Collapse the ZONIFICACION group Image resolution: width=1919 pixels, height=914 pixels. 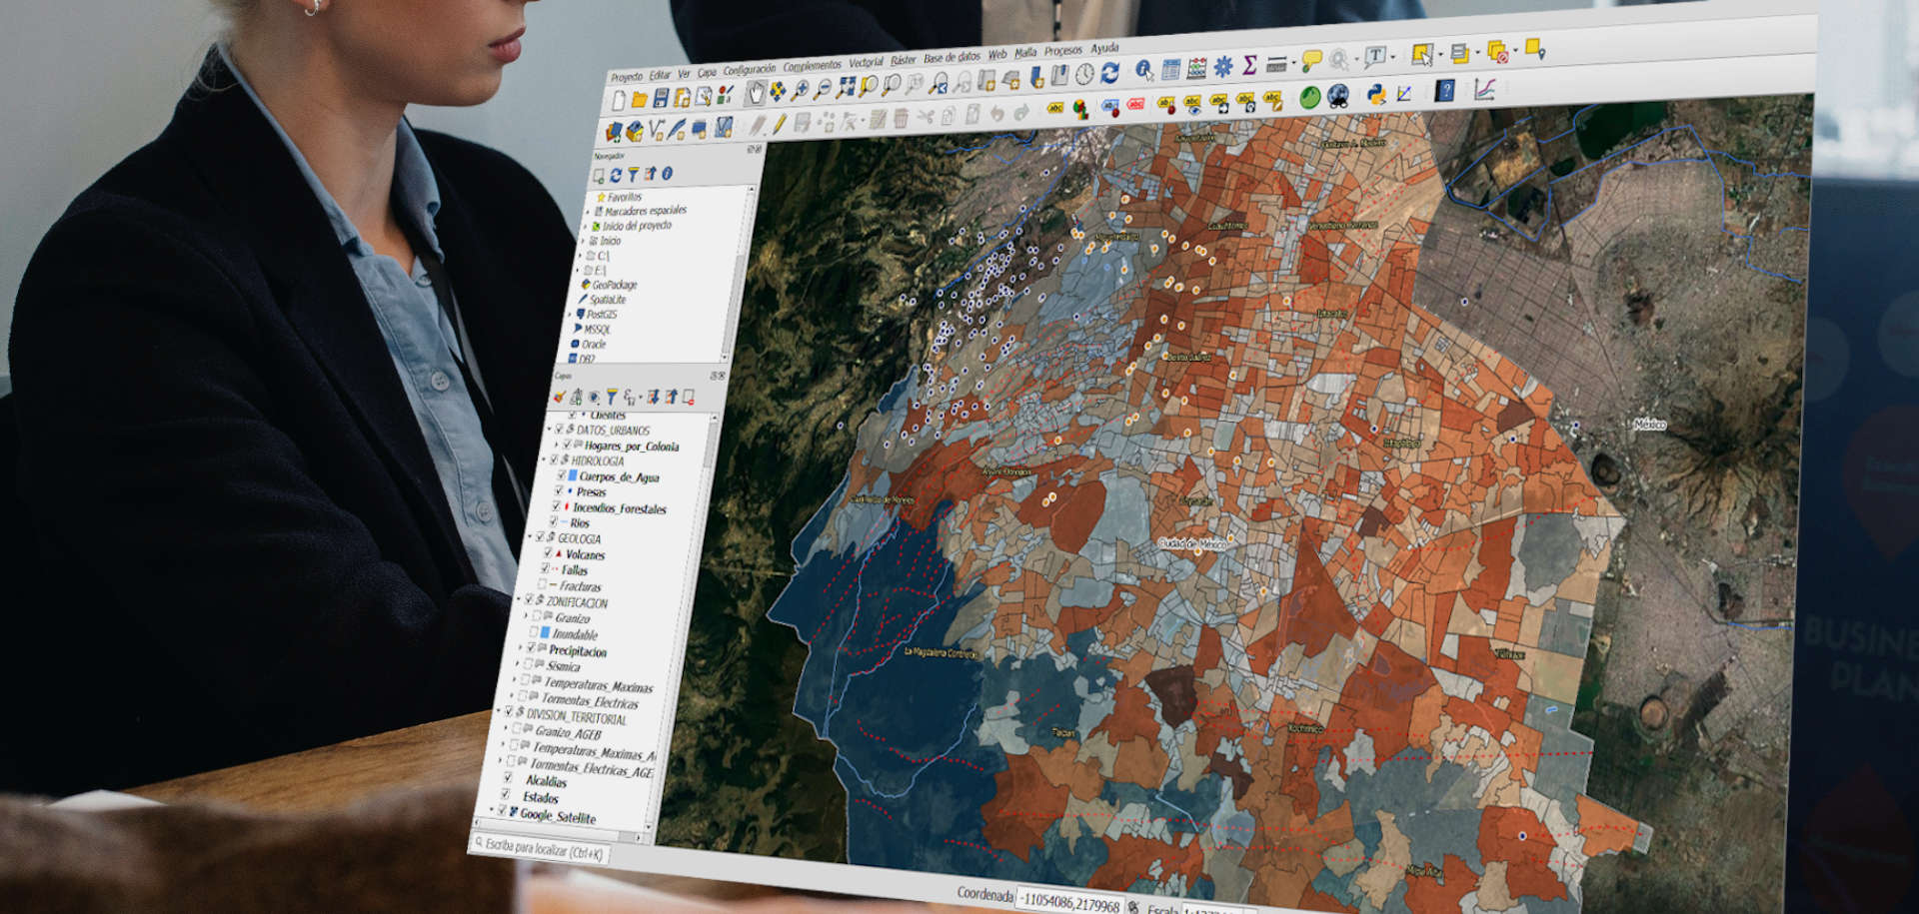click(x=519, y=599)
